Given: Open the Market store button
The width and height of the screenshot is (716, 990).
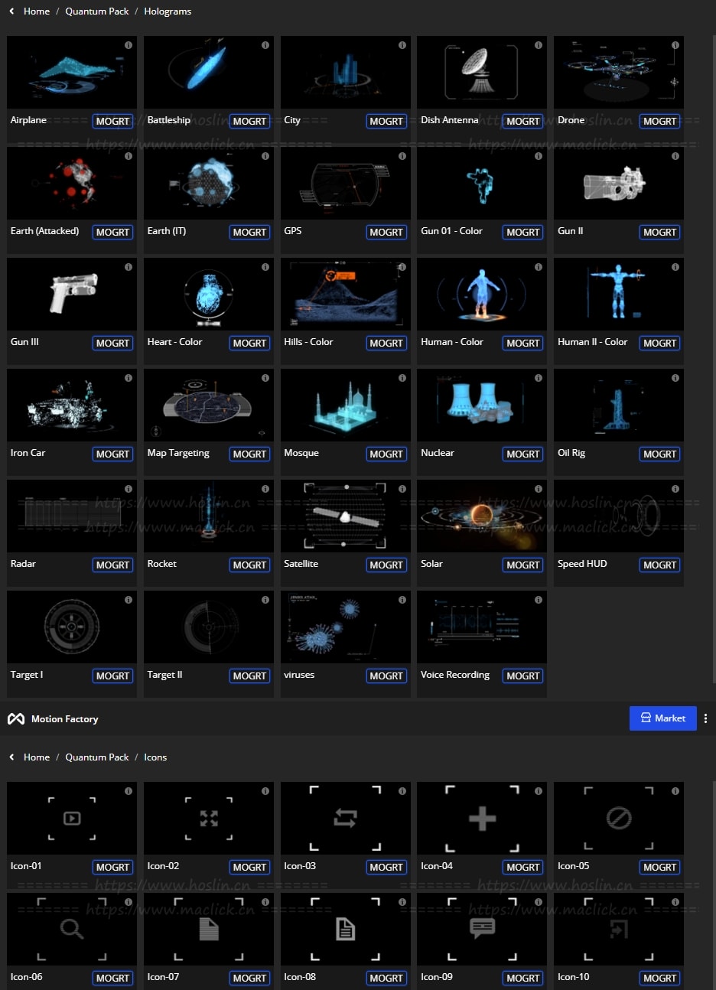Looking at the screenshot, I should (x=662, y=718).
